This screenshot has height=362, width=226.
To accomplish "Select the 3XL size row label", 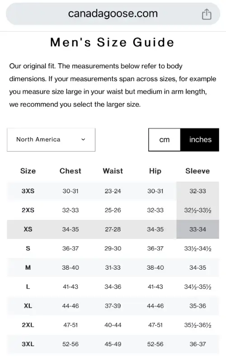I will [28, 344].
